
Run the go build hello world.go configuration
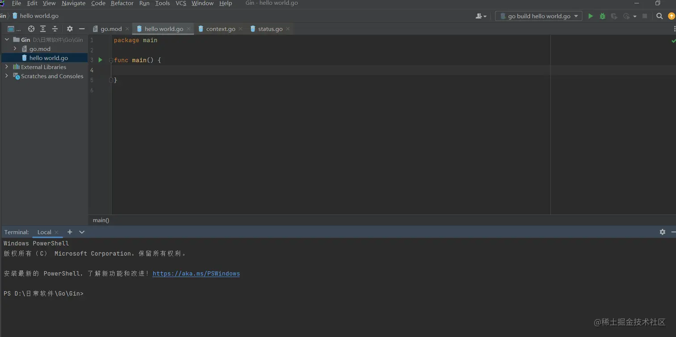(591, 16)
